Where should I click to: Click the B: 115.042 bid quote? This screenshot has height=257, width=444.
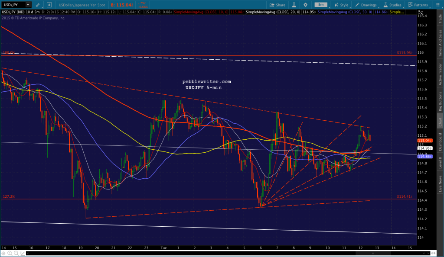122,5
